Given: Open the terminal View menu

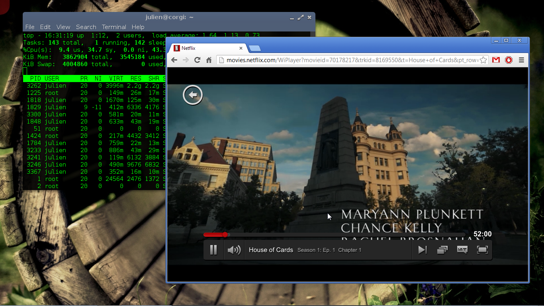Looking at the screenshot, I should [x=63, y=27].
